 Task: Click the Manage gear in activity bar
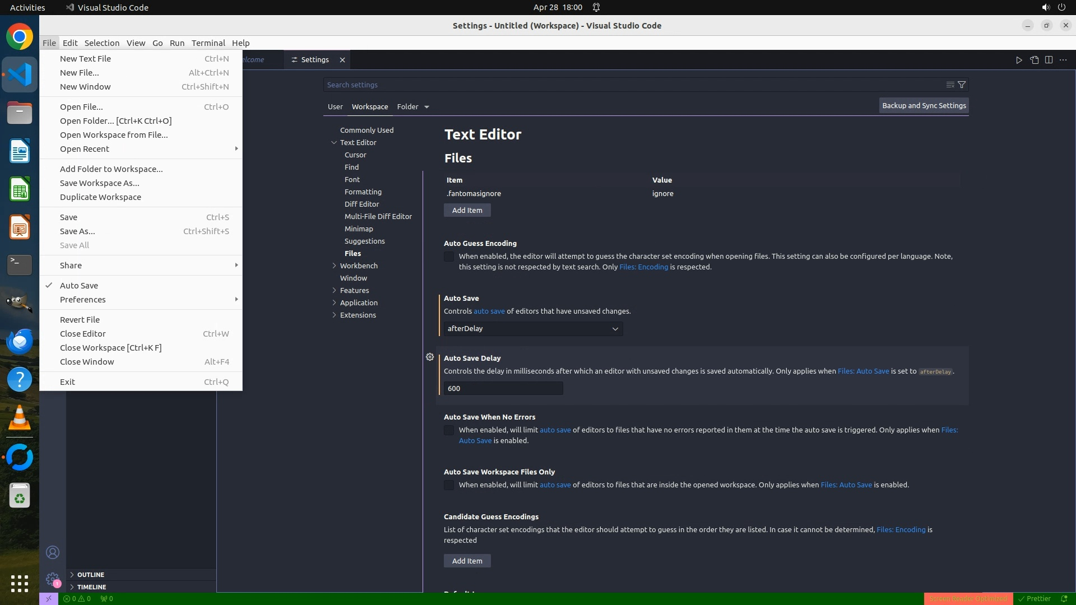(53, 579)
